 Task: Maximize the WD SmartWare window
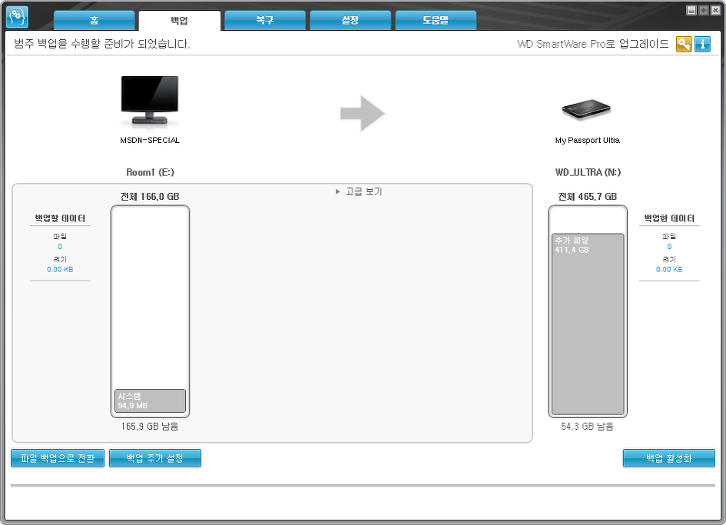tap(703, 10)
